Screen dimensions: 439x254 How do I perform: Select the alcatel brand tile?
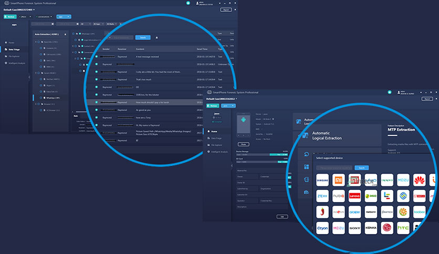355,212
